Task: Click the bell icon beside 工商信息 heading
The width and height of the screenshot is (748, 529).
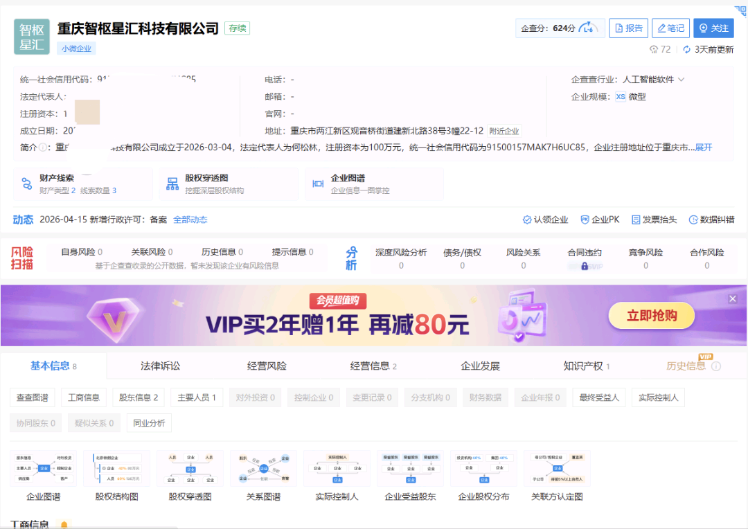Action: (x=64, y=525)
